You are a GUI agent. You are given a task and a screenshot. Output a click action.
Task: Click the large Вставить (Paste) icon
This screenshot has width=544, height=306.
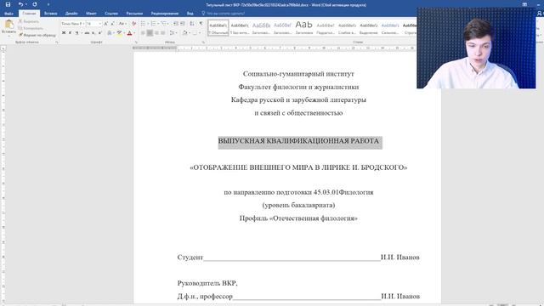click(x=9, y=25)
